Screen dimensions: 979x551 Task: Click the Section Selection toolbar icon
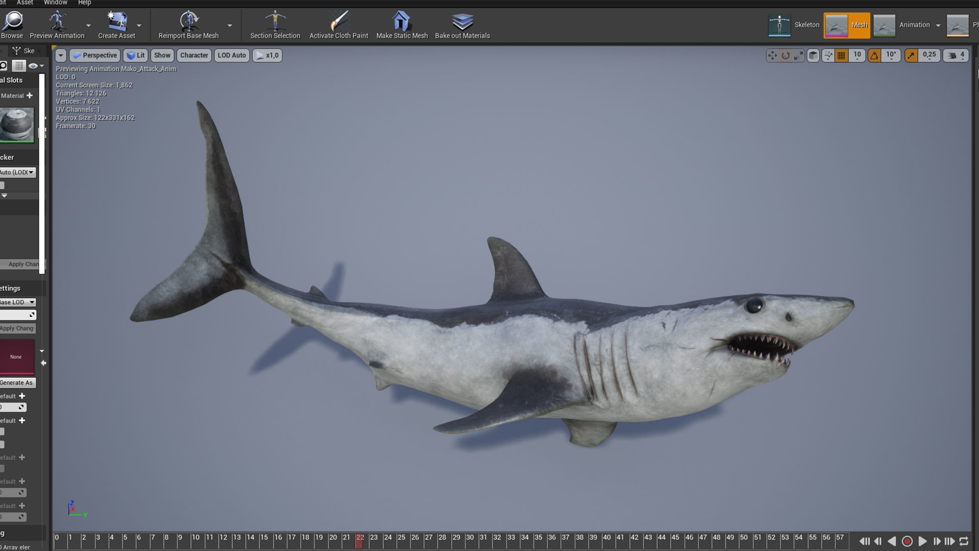(x=275, y=21)
